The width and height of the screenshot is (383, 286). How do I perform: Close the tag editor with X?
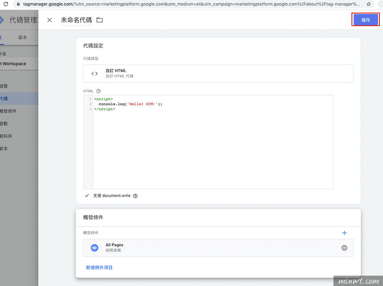tap(50, 20)
